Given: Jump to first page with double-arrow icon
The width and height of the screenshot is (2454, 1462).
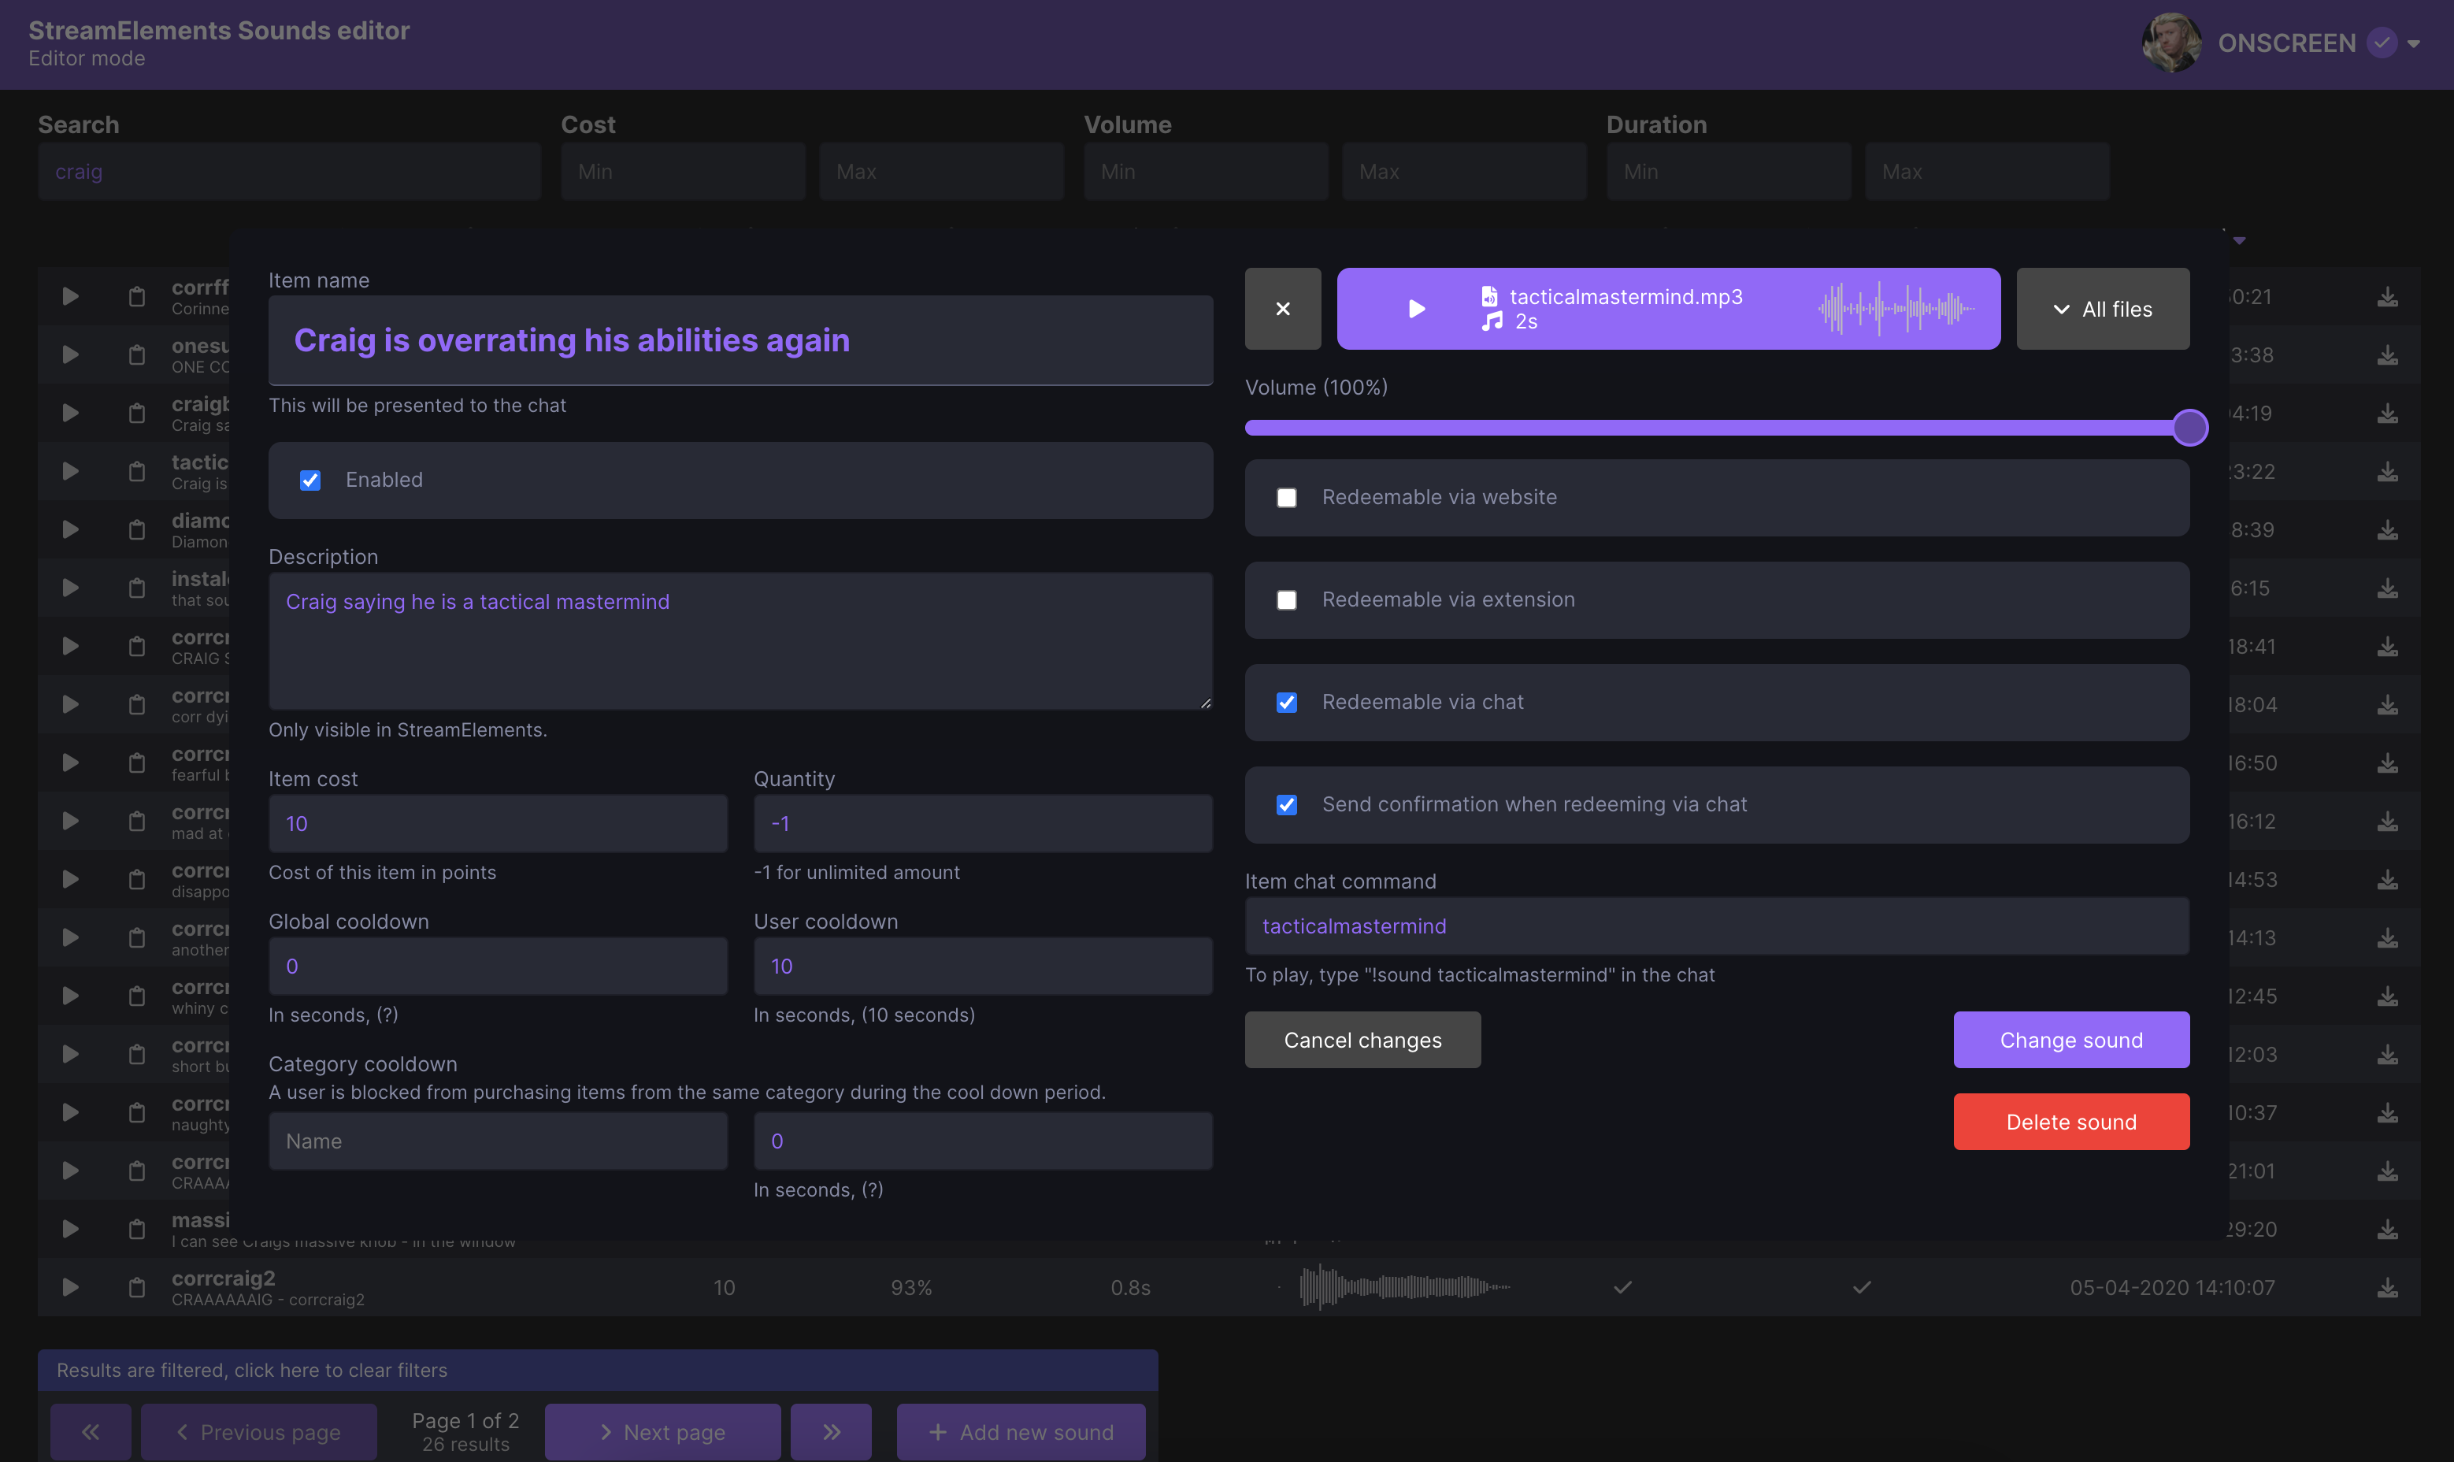Looking at the screenshot, I should (91, 1431).
